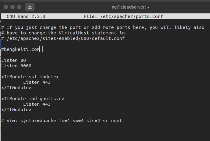210x141 pixels.
Task: Click the File: /etc/apache2/ports.conf header
Action: 123,16
